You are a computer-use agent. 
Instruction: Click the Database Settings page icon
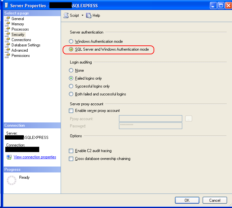7,45
